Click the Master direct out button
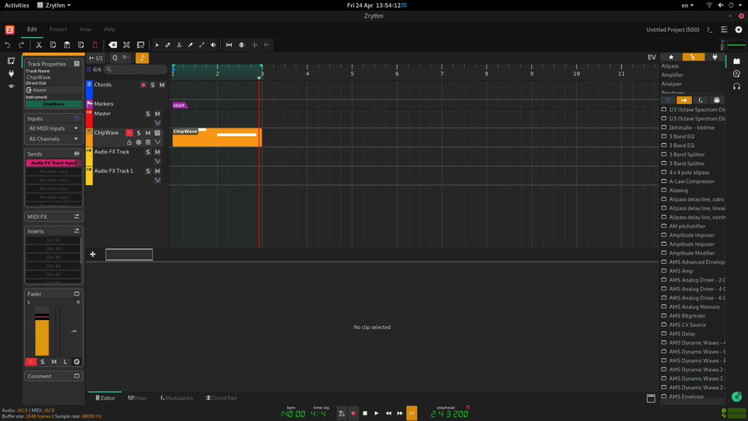 [x=54, y=90]
